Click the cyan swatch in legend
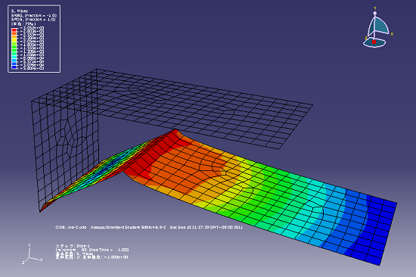Viewport: 416px width, 277px height. pos(15,57)
